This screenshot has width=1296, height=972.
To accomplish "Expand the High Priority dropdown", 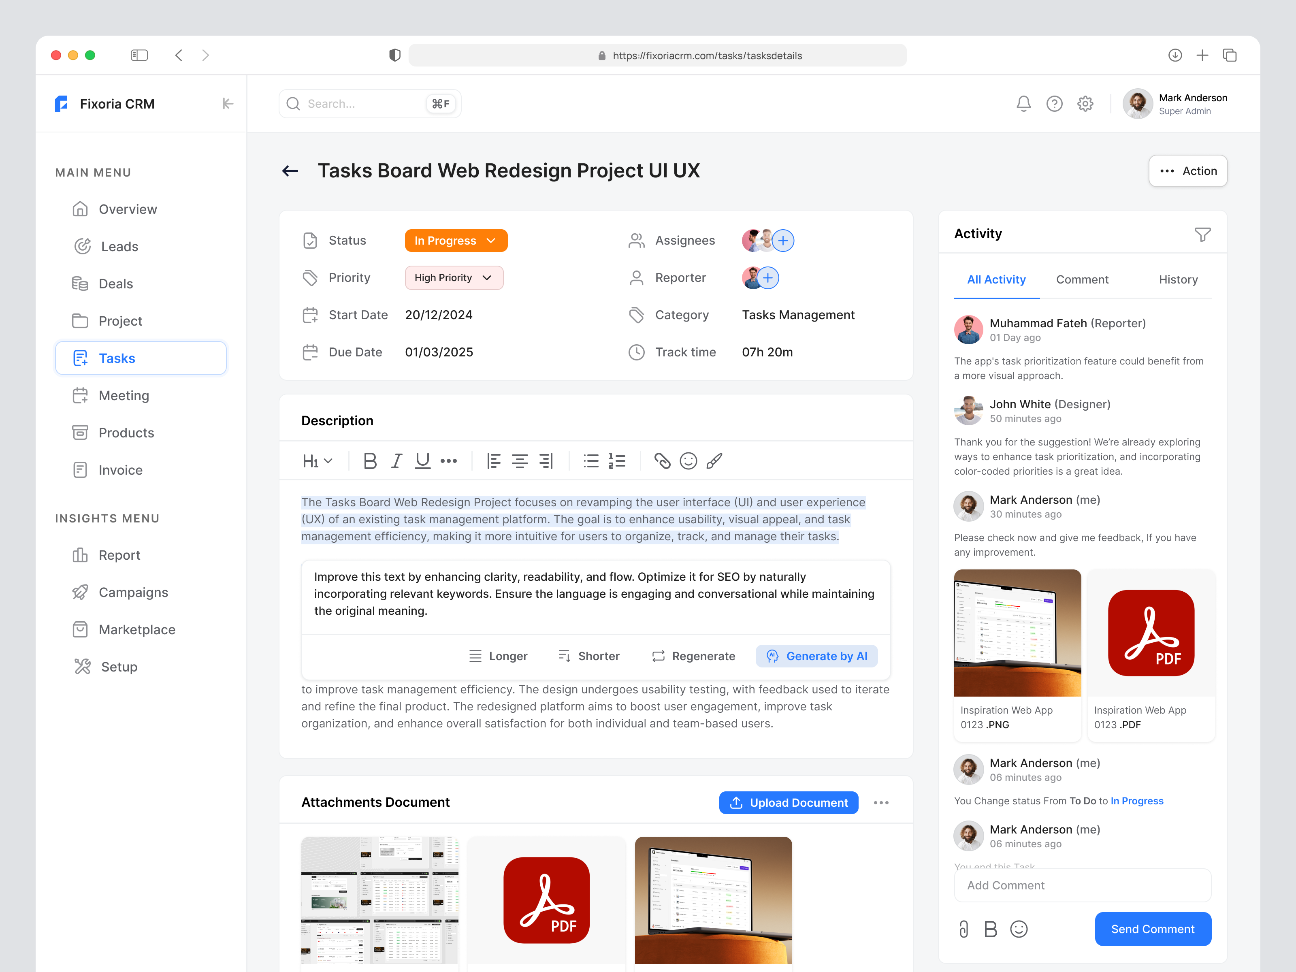I will point(454,278).
